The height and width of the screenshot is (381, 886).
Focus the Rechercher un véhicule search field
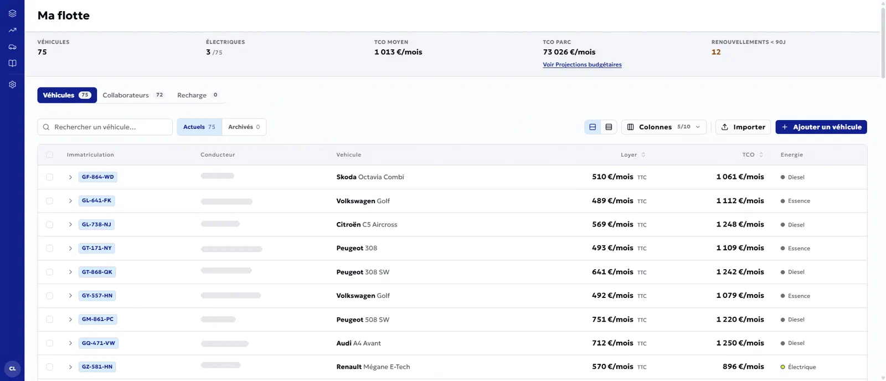(105, 127)
